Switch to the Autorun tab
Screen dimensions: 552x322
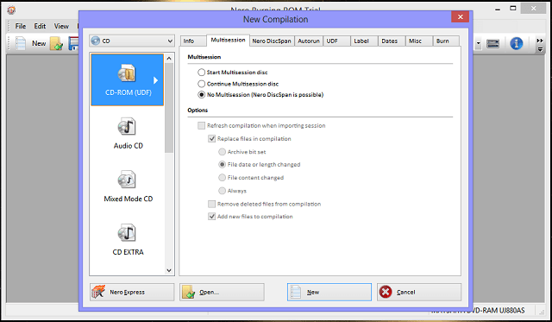[x=309, y=41]
